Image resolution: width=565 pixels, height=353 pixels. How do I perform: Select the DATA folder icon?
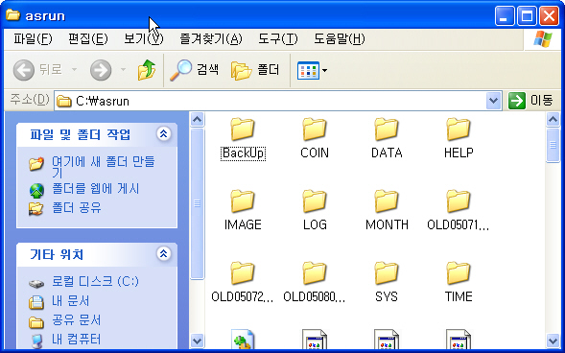tap(387, 129)
